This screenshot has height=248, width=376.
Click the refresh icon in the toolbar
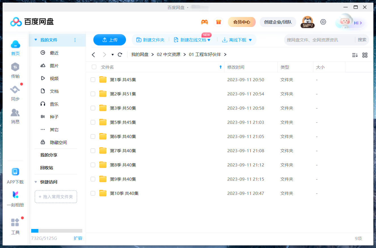point(120,55)
